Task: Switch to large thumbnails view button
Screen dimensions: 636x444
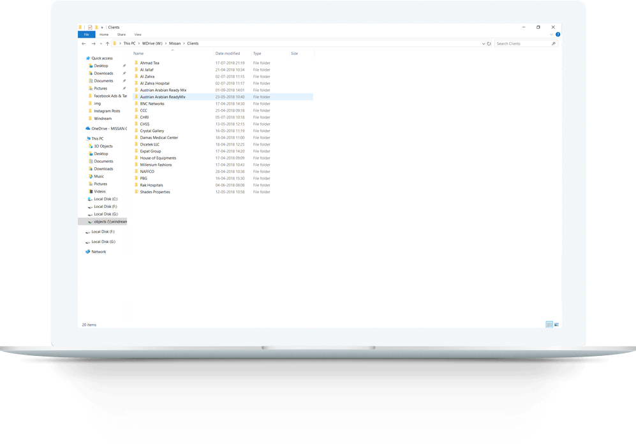Action: click(556, 324)
